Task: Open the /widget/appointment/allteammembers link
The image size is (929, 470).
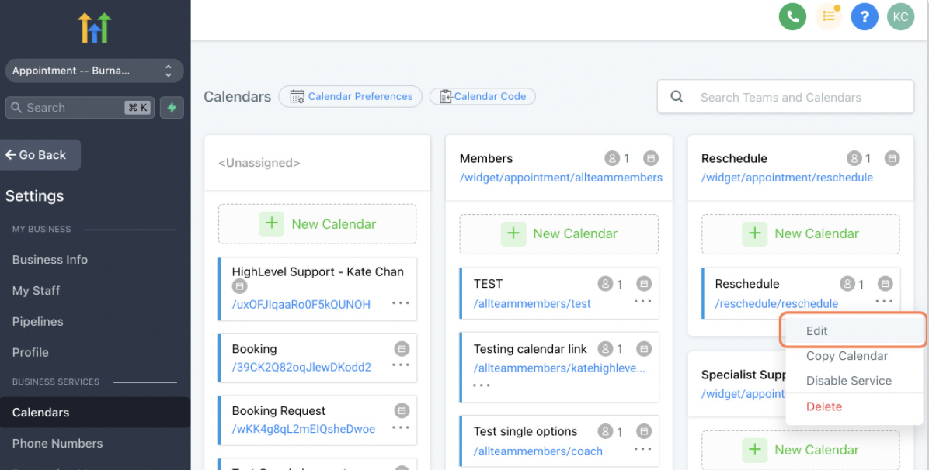Action: [561, 178]
